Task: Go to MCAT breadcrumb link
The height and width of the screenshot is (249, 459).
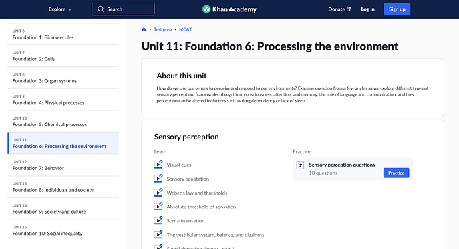Action: pyautogui.click(x=186, y=29)
